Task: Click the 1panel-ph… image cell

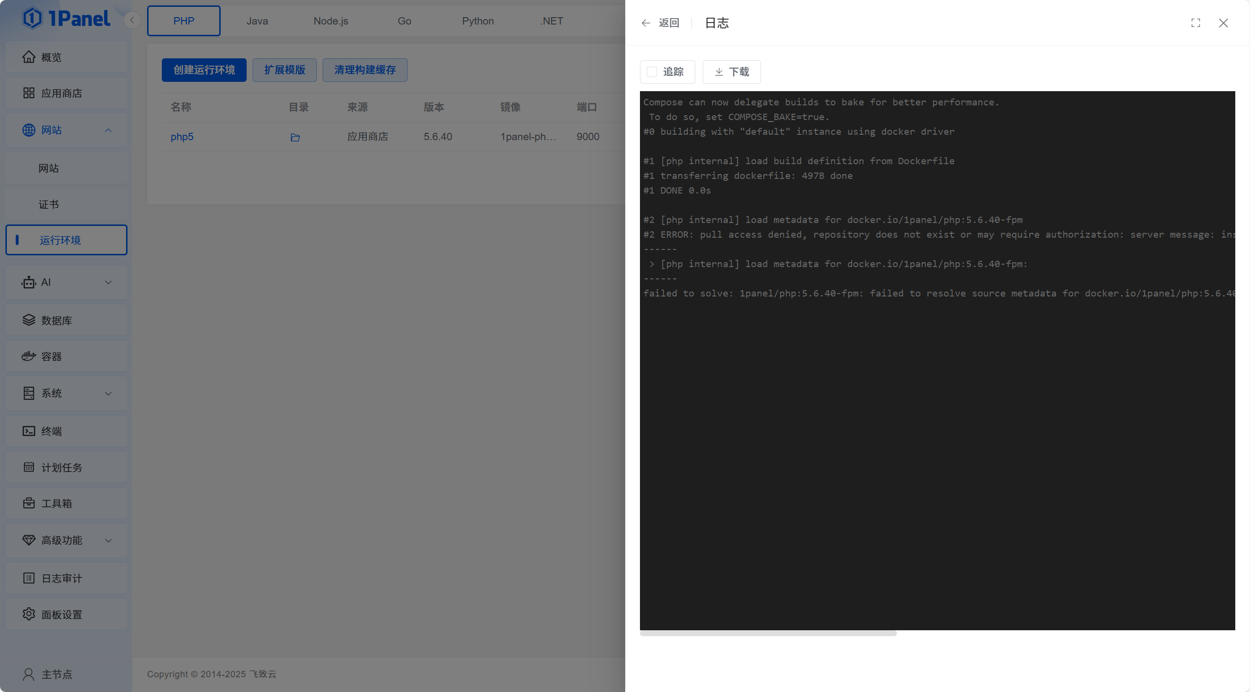Action: click(528, 137)
